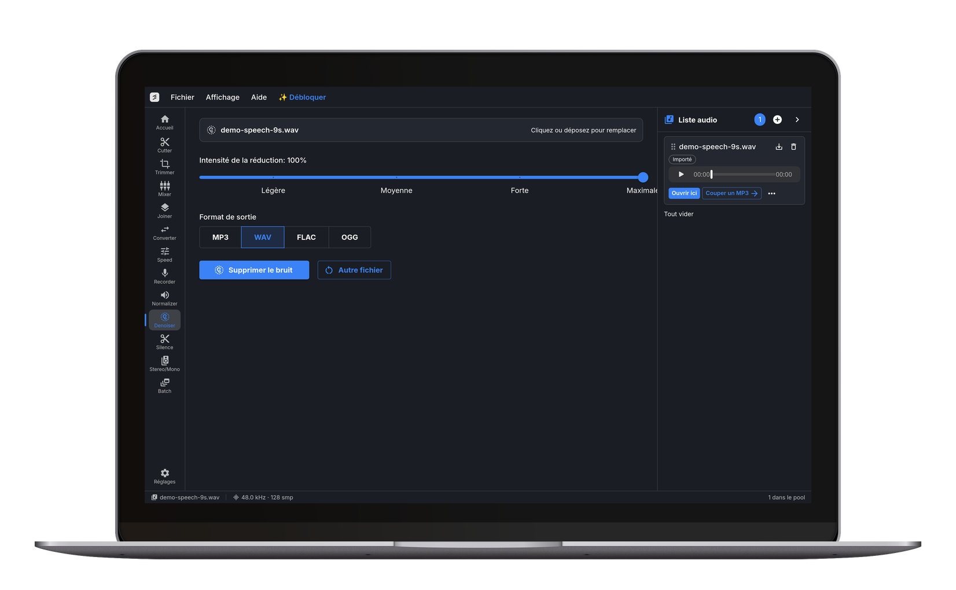The height and width of the screenshot is (590, 956).
Task: Open the Normalizer tool
Action: click(164, 298)
